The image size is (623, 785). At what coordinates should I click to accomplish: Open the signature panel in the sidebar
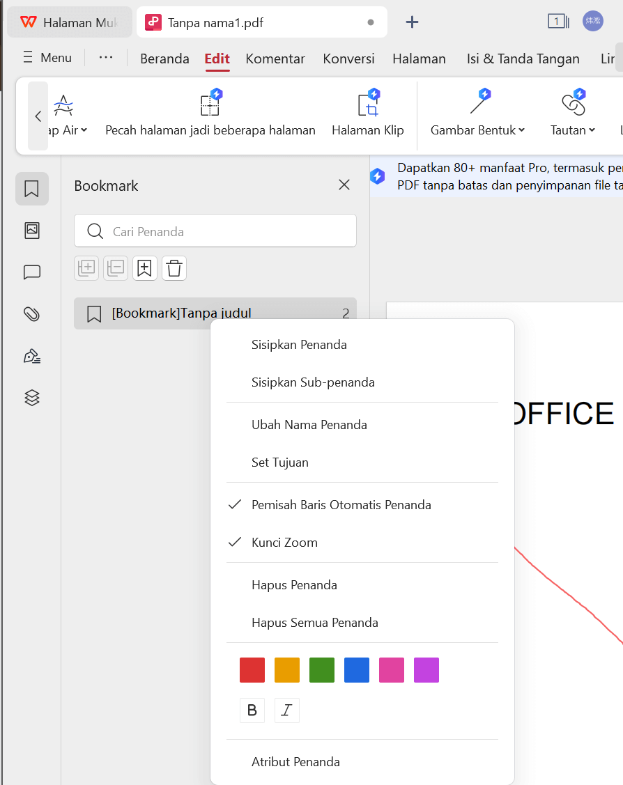31,356
